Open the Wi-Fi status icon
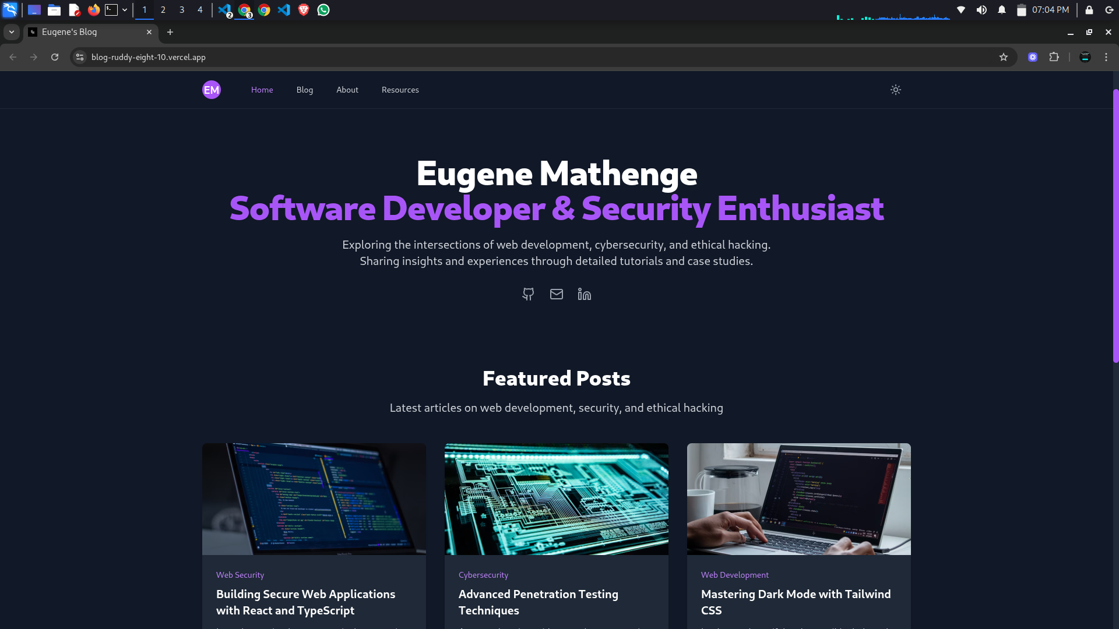 [x=961, y=9]
